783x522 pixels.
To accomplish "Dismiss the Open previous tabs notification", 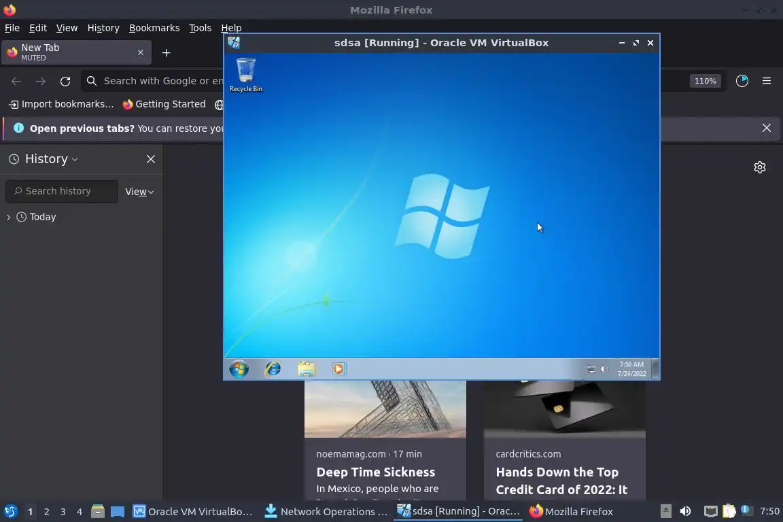I will (x=767, y=128).
